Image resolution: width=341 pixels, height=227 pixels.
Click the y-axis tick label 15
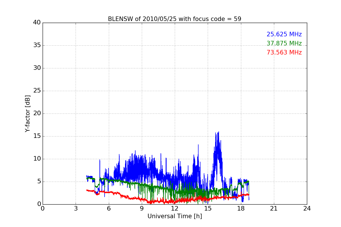[x=37, y=136]
